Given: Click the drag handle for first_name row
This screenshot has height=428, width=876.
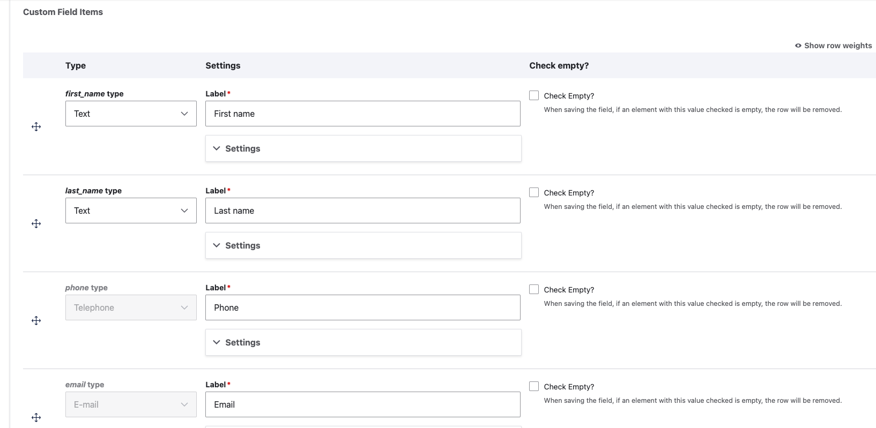Looking at the screenshot, I should (x=36, y=126).
